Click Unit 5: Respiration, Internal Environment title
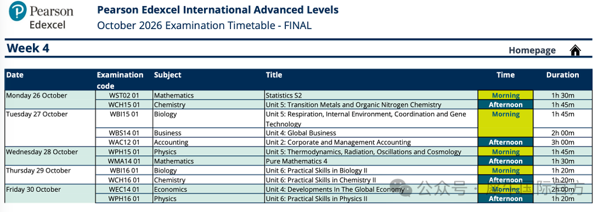Image resolution: width=604 pixels, height=212 pixels. (x=371, y=119)
